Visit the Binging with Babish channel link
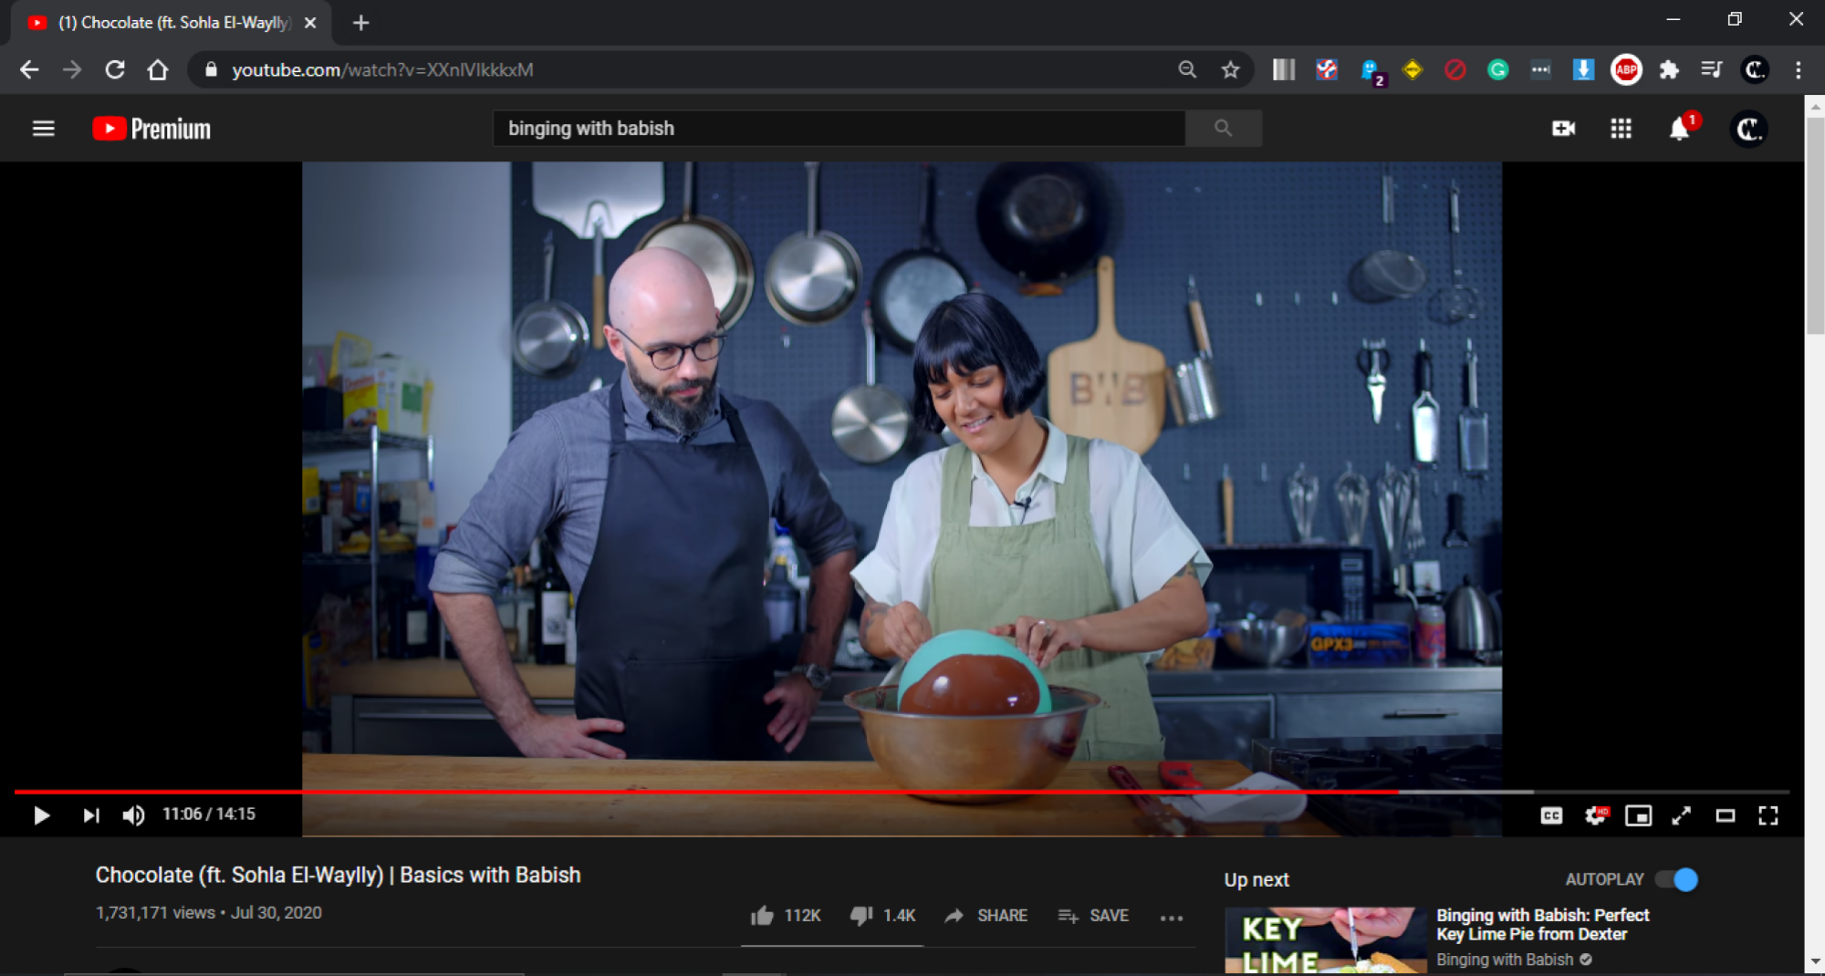Image resolution: width=1825 pixels, height=976 pixels. [1505, 960]
